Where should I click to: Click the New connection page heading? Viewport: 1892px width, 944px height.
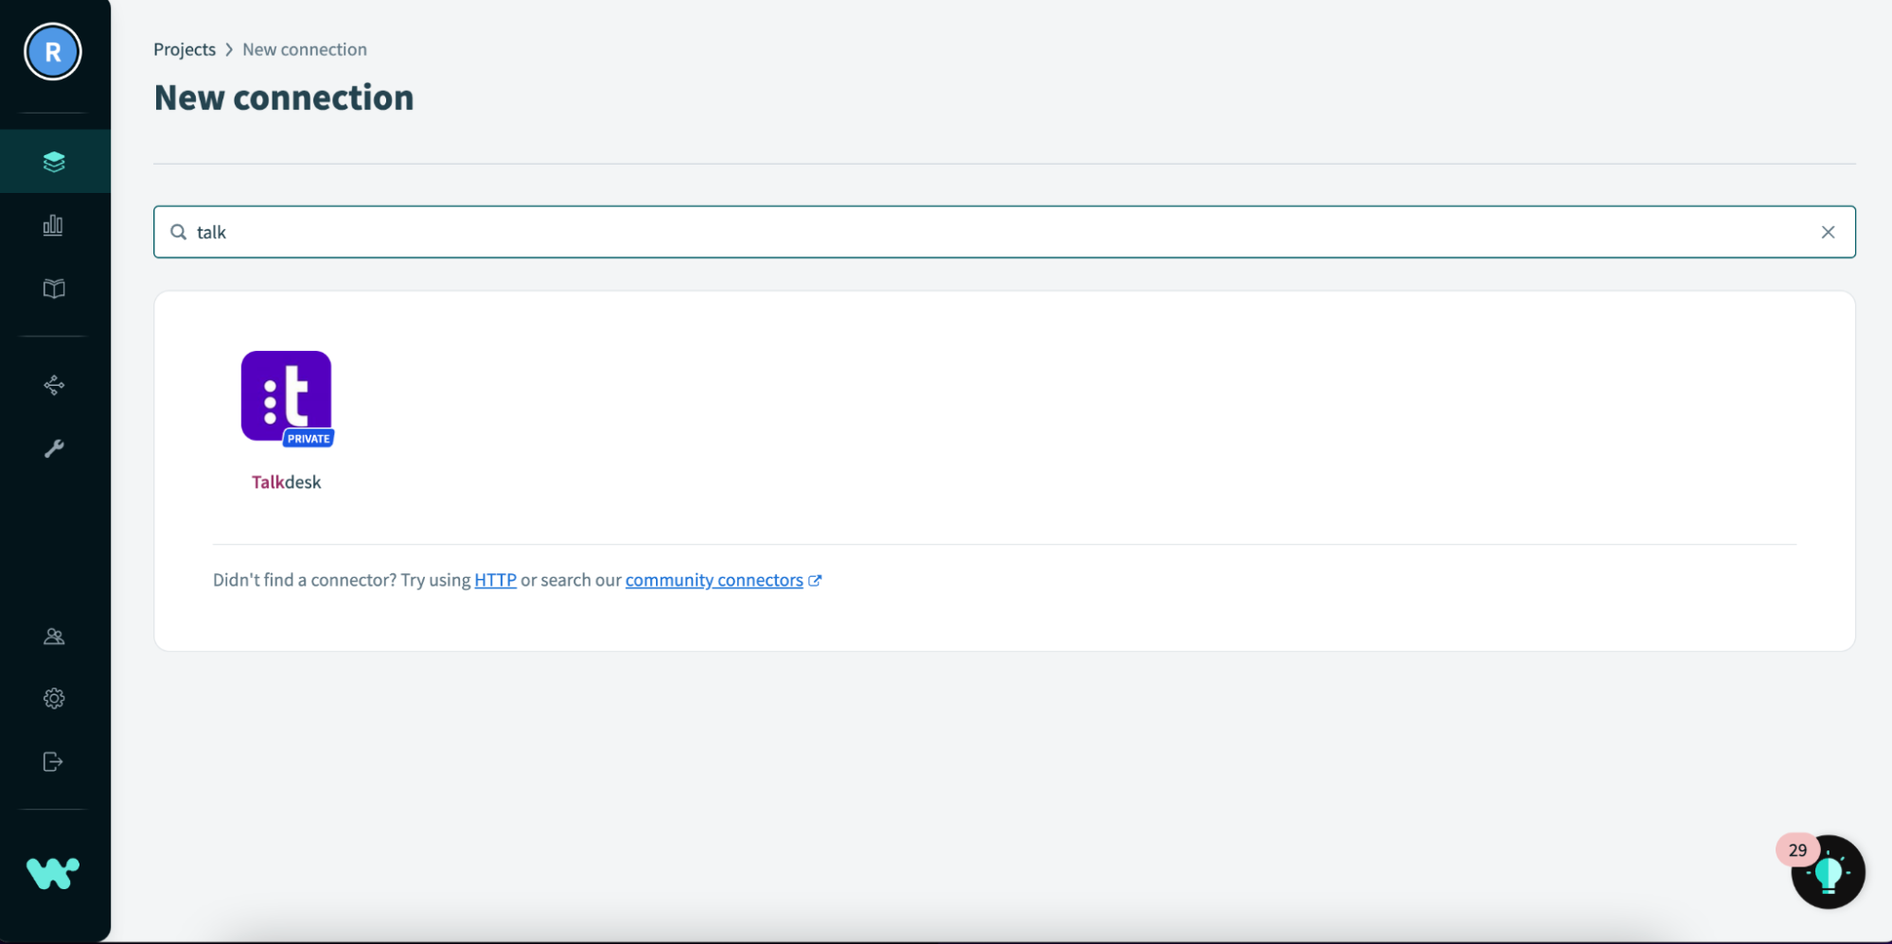point(284,97)
